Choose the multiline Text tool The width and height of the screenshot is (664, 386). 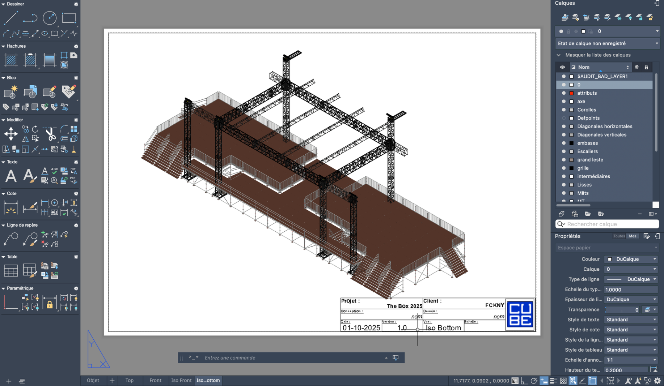(11, 176)
